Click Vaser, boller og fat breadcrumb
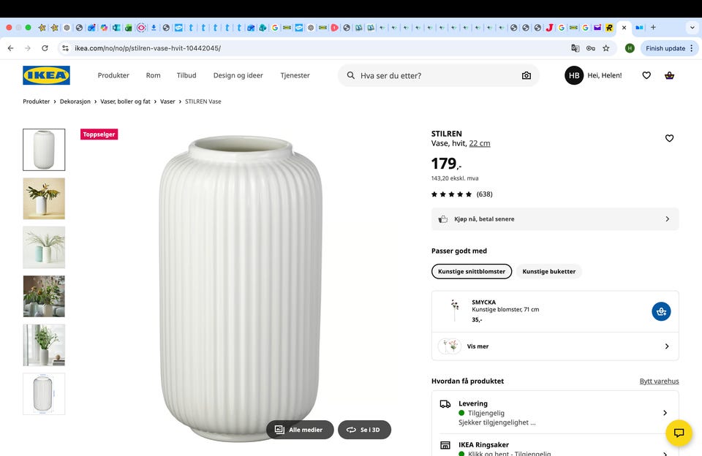Image resolution: width=702 pixels, height=456 pixels. coord(125,102)
